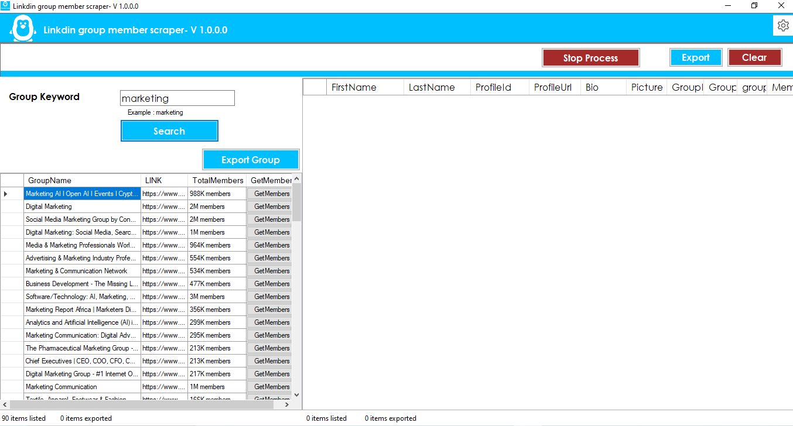Screen dimensions: 793x426
Task: Sort by the TotalMembers column header
Action: click(x=217, y=180)
